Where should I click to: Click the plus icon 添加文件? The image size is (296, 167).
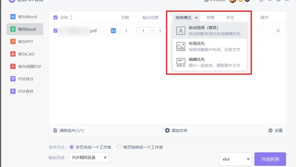pyautogui.click(x=167, y=130)
